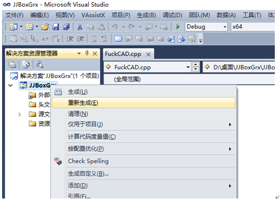Open Solution Explorer window position dropdown arrow
The width and height of the screenshot is (280, 199).
pos(79,54)
